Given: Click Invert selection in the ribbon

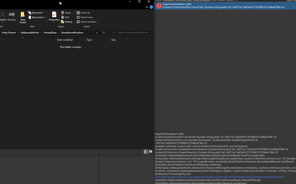Looking at the screenshot, I should click(87, 22).
